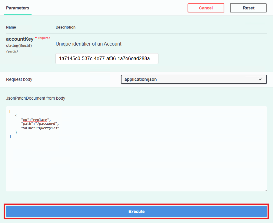Click the Name column header
The width and height of the screenshot is (273, 223).
11,27
